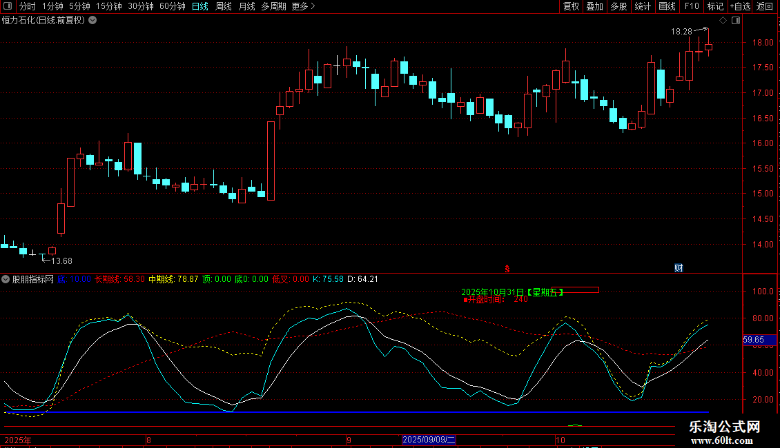Click the highlighted 2025/09/09 date marker
This screenshot has height=448, width=780.
(x=429, y=439)
